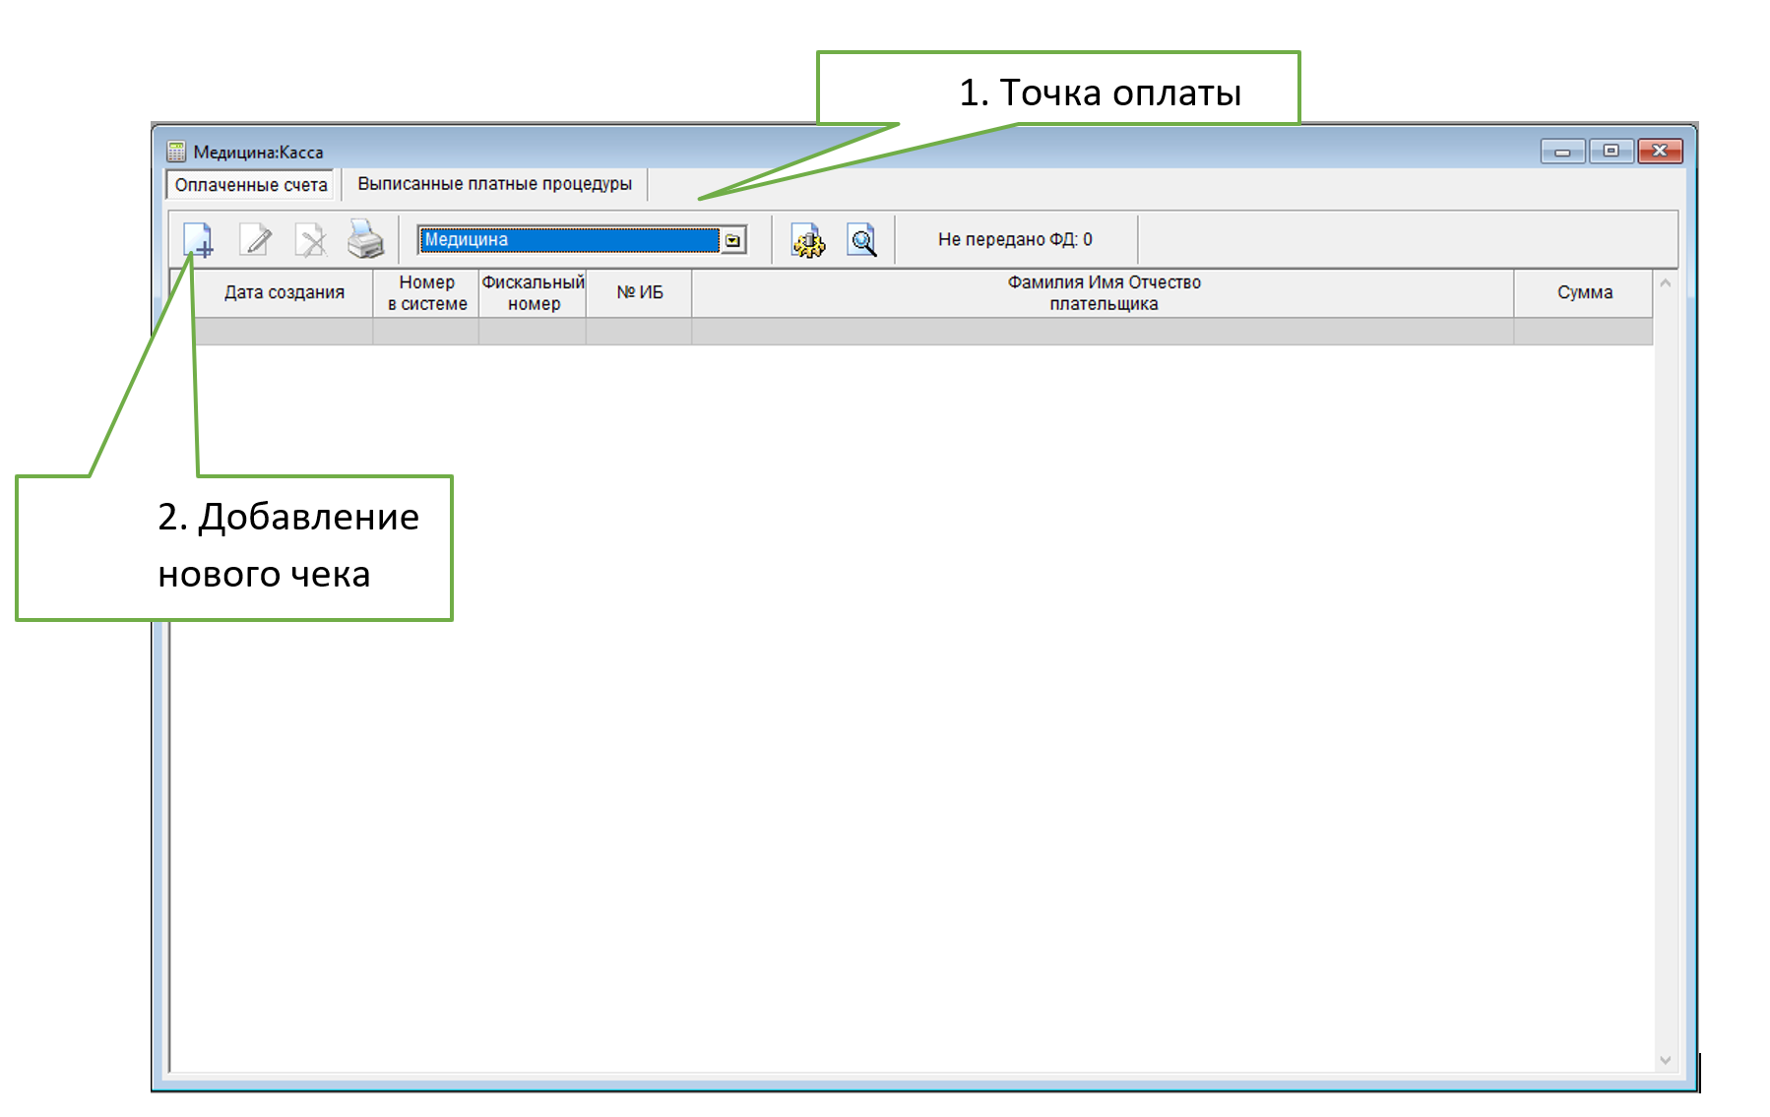1770x1117 pixels.
Task: Click the scrollbar up arrow
Action: (1666, 283)
